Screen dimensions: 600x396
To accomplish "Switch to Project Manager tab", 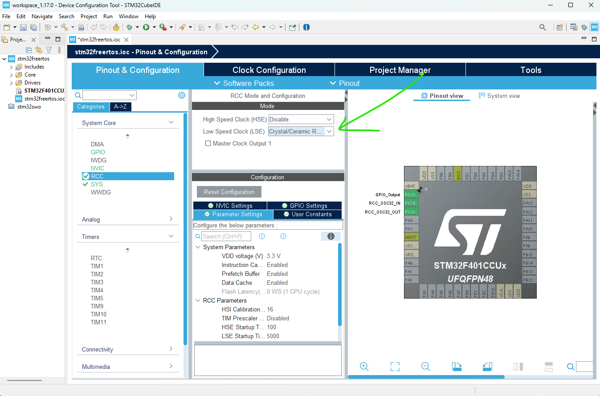I will [x=400, y=70].
